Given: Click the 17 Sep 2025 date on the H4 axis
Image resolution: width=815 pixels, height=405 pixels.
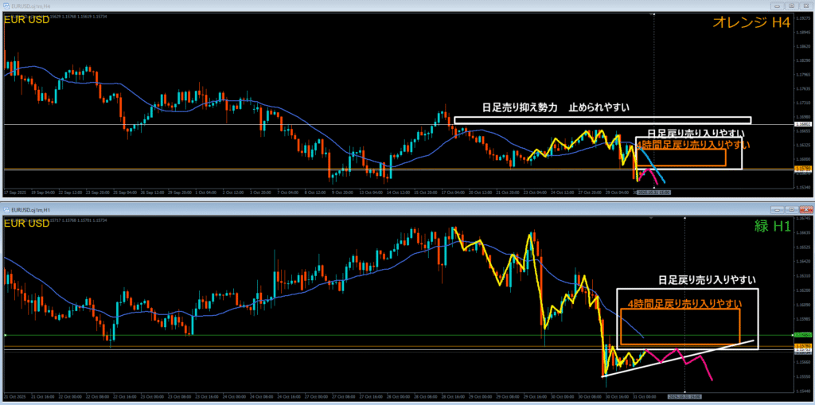Looking at the screenshot, I should (14, 193).
